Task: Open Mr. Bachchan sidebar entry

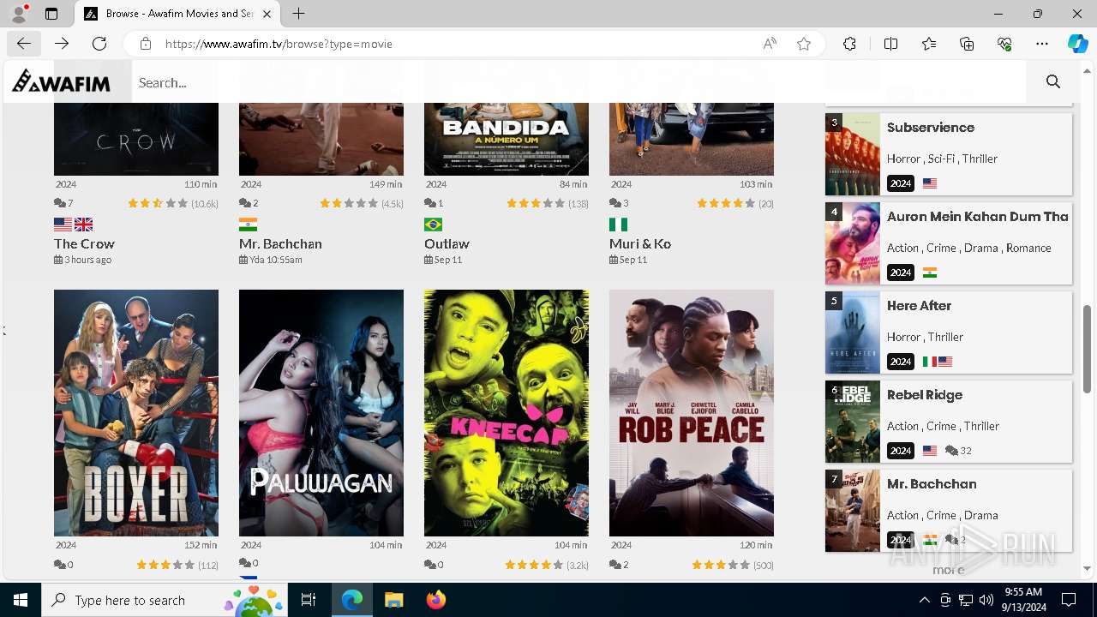Action: [932, 484]
